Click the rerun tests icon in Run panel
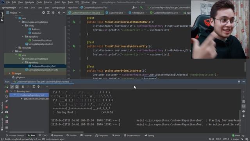This screenshot has height=141, width=250. tap(7, 87)
